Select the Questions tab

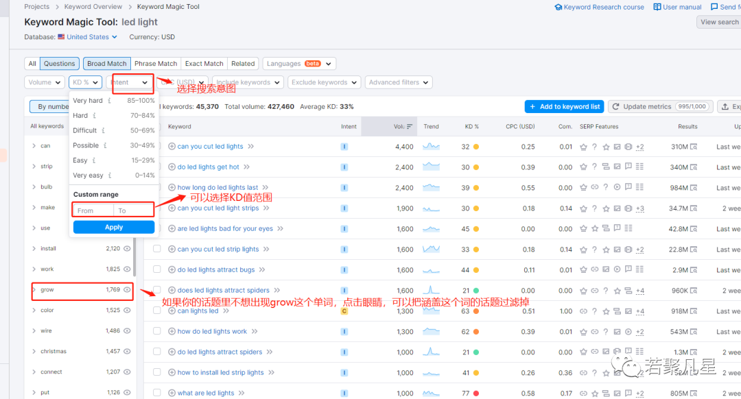point(59,63)
